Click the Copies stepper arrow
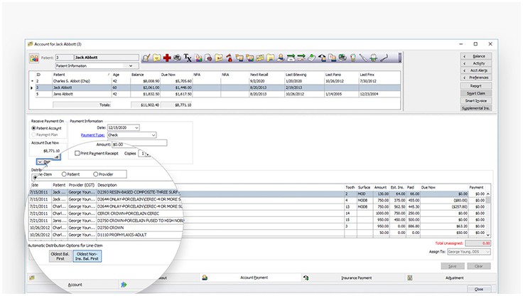This screenshot has width=523, height=296. (x=147, y=154)
